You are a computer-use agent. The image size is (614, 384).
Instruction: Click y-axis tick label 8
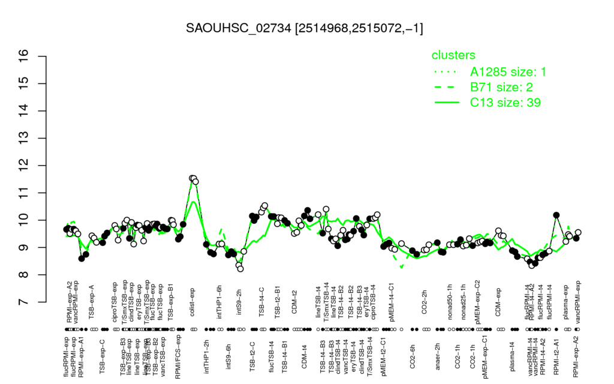tap(23, 275)
